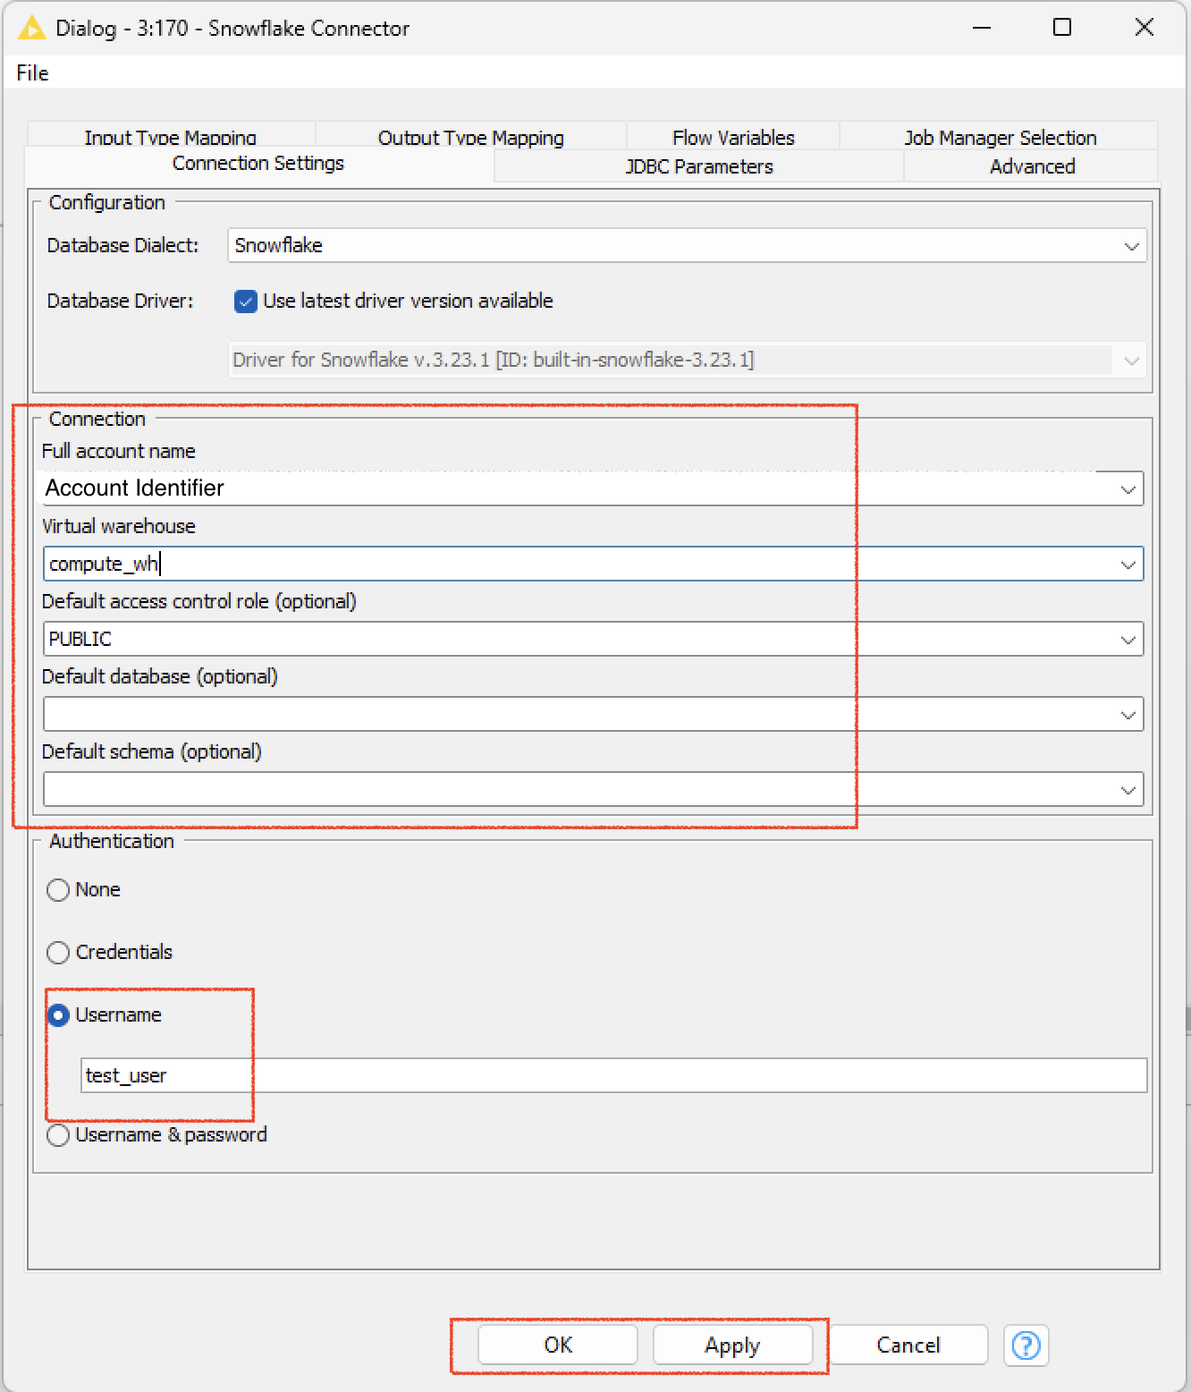The height and width of the screenshot is (1392, 1191).
Task: Open the Database Dialect dropdown
Action: (x=1132, y=245)
